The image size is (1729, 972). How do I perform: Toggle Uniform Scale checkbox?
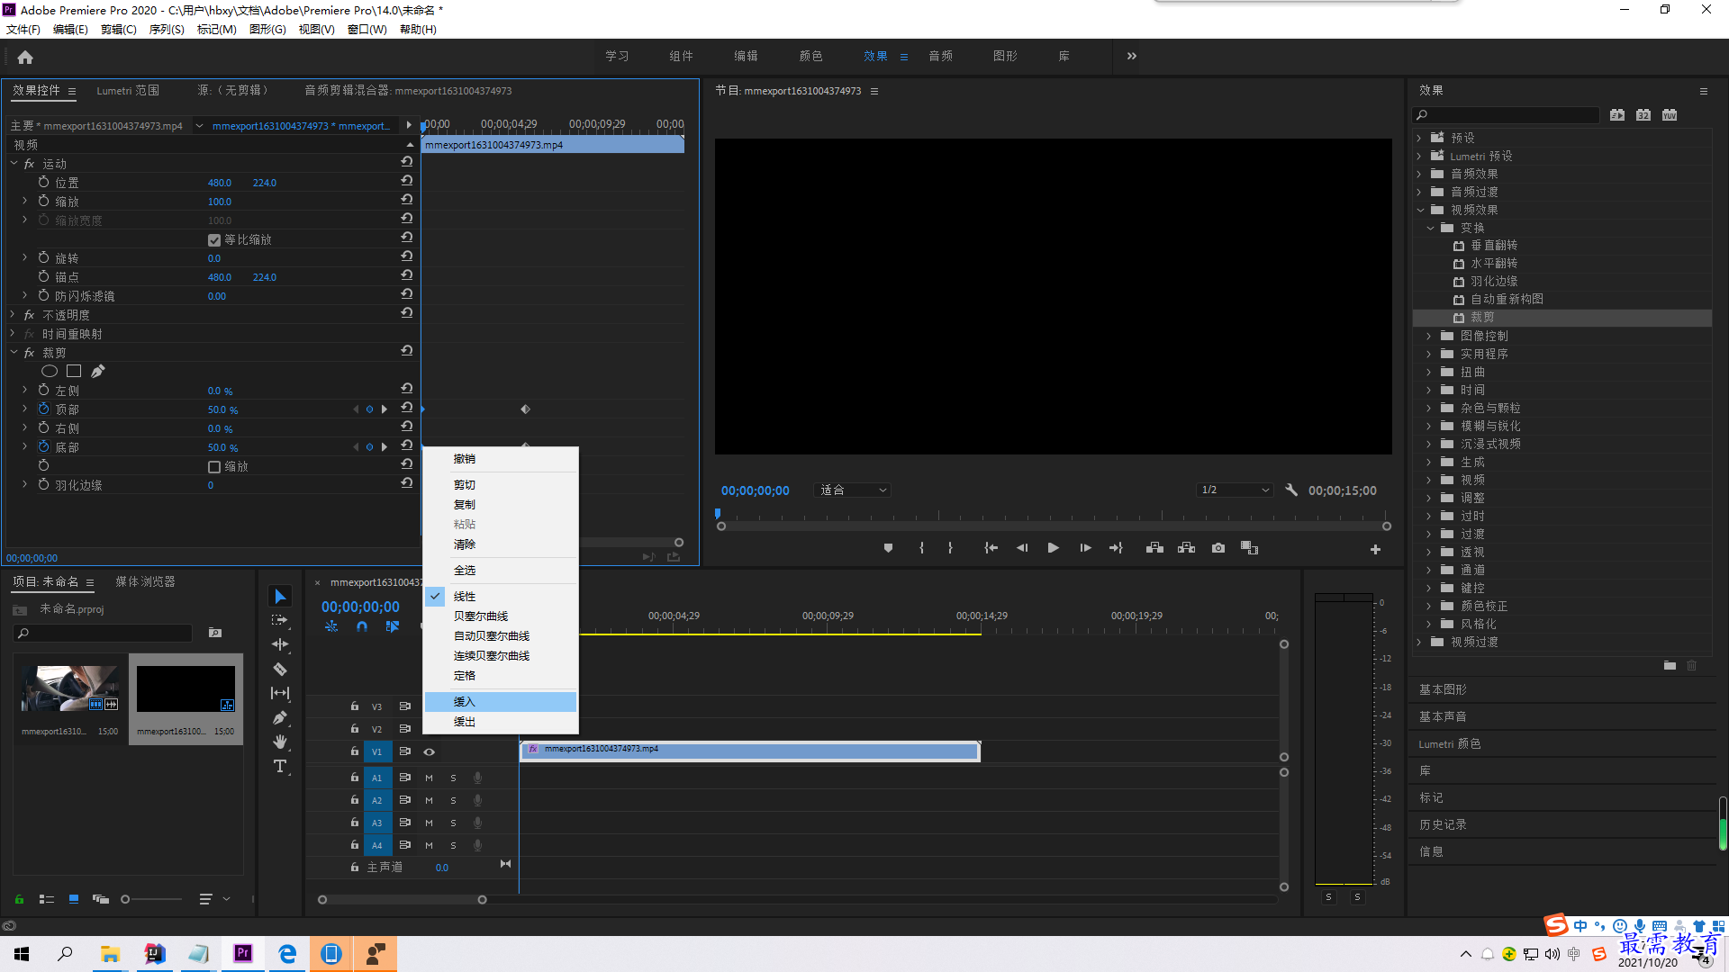(x=214, y=240)
